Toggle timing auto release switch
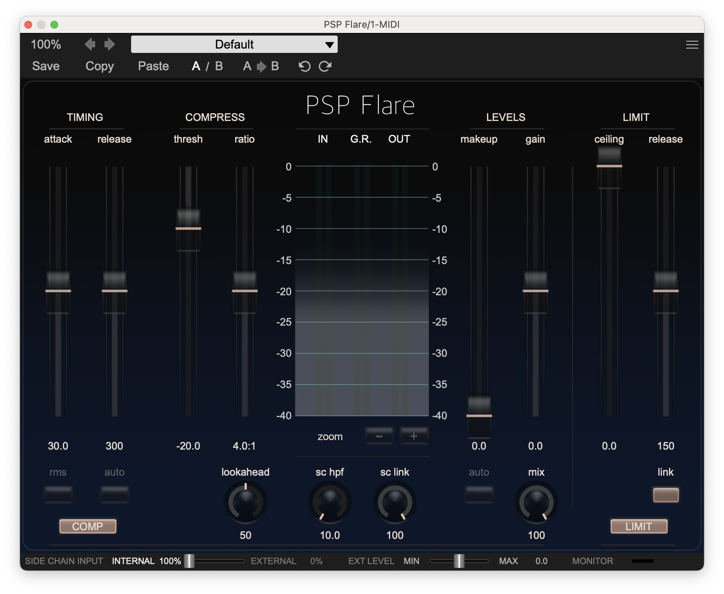This screenshot has height=594, width=724. (x=115, y=494)
